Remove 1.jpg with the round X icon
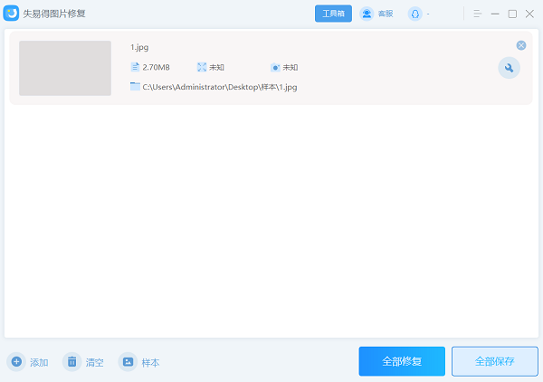The height and width of the screenshot is (382, 543). click(521, 45)
